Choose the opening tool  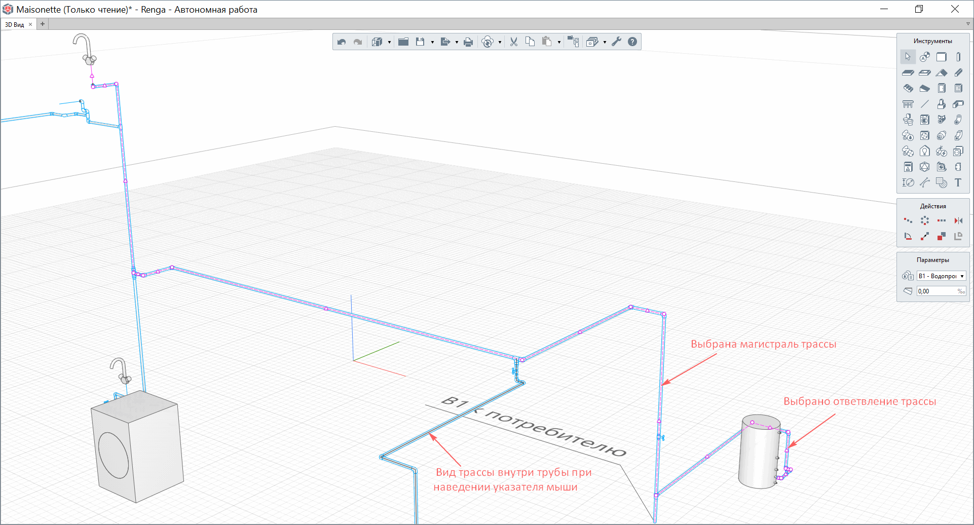tap(925, 72)
